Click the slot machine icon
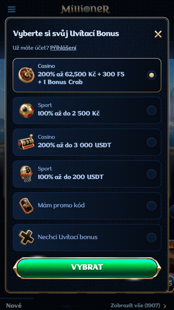The image size is (174, 310). pos(26,142)
